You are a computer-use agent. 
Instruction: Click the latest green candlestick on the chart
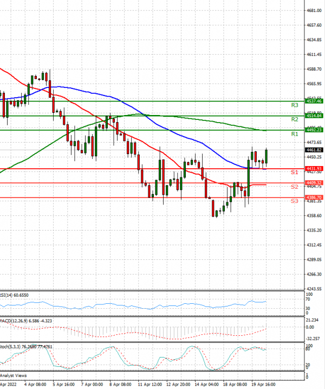tap(266, 156)
